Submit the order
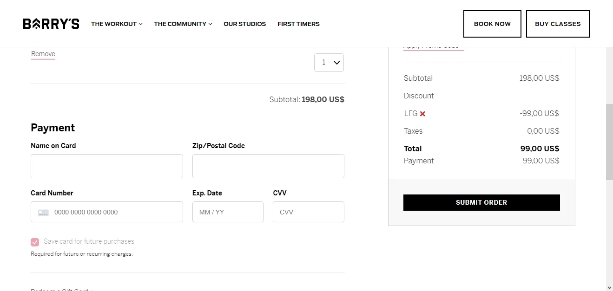This screenshot has height=291, width=613. coord(481,203)
